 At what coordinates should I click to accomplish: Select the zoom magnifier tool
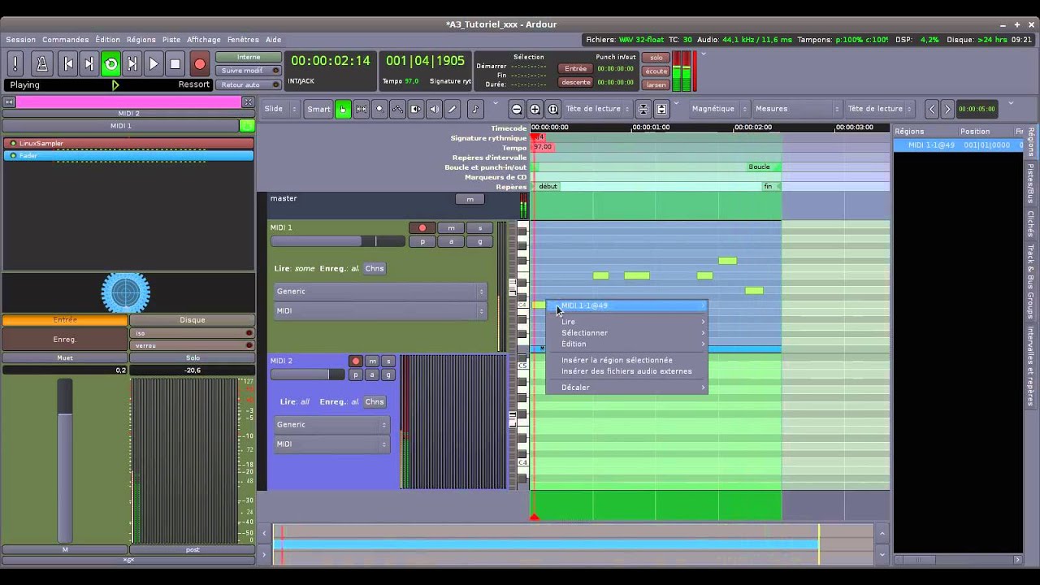coord(379,109)
